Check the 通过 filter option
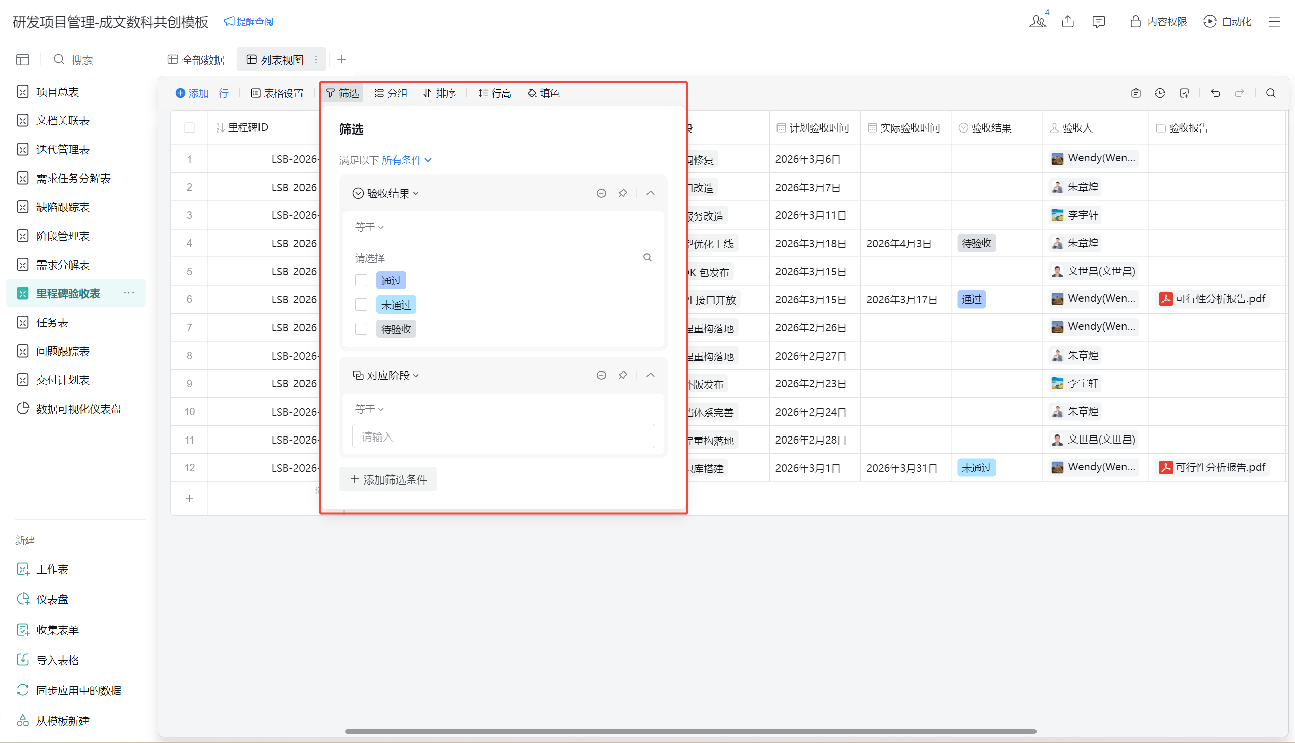 pos(361,280)
